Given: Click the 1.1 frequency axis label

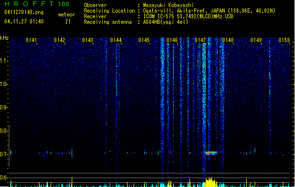Looking at the screenshot, I should pos(4,61).
